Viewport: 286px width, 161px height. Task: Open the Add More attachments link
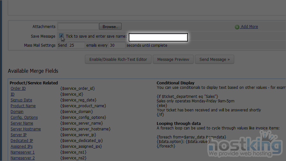click(249, 27)
